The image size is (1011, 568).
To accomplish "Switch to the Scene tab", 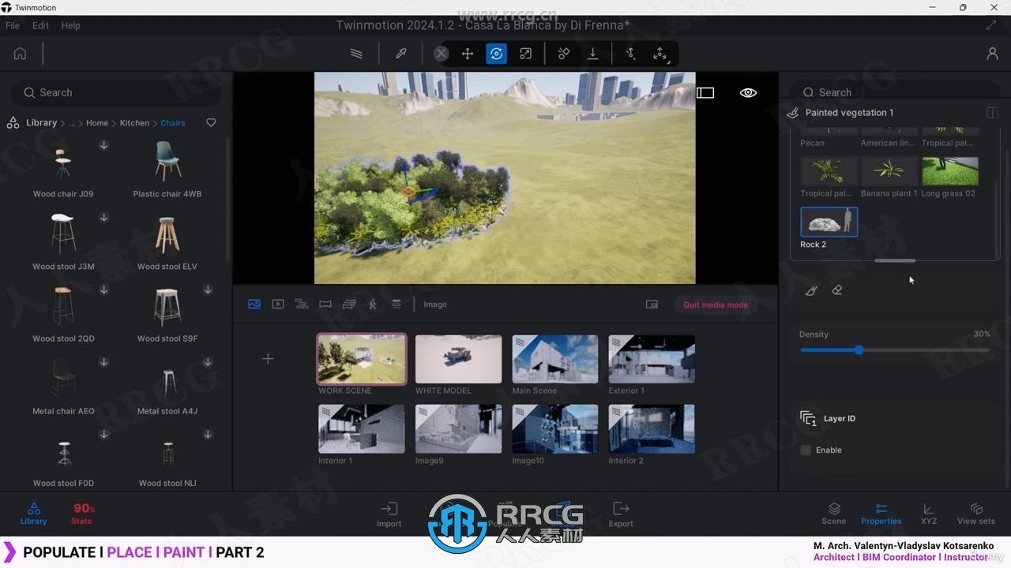I will click(x=834, y=514).
